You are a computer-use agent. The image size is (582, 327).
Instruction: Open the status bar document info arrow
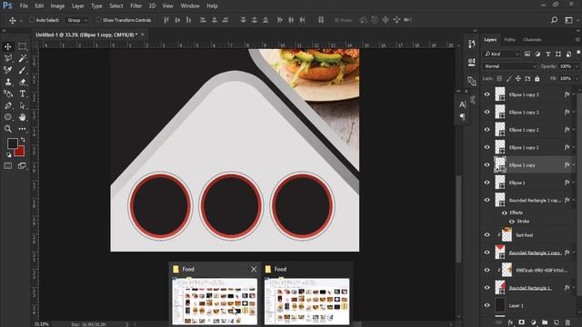tap(127, 324)
